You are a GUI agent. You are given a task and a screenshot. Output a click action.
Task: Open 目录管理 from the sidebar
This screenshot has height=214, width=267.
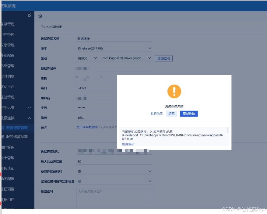[11, 24]
